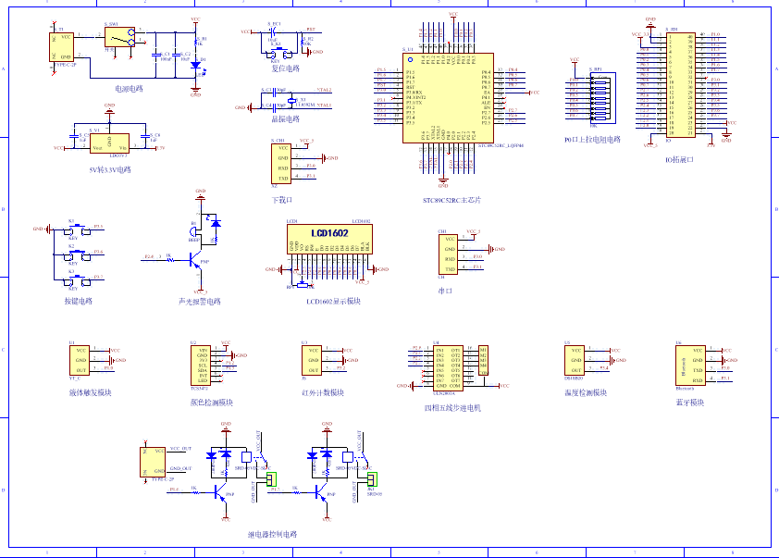Select the P0 pull-up resistor pack

pyautogui.click(x=603, y=97)
